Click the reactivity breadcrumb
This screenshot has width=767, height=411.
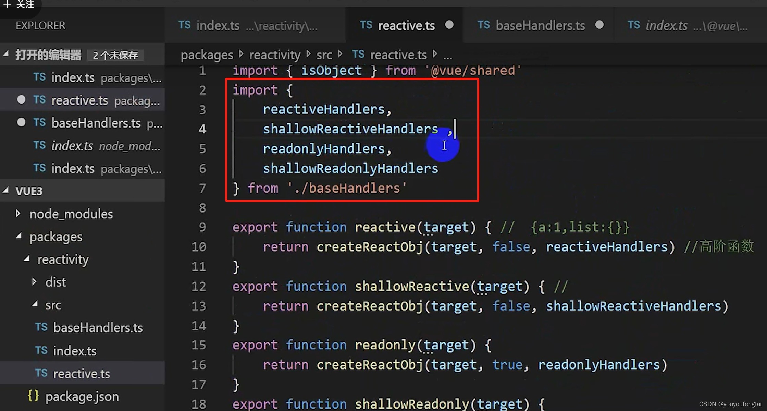(275, 55)
